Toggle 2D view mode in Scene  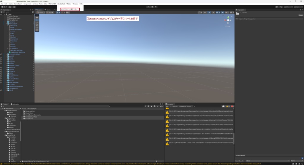pyautogui.click(x=205, y=12)
